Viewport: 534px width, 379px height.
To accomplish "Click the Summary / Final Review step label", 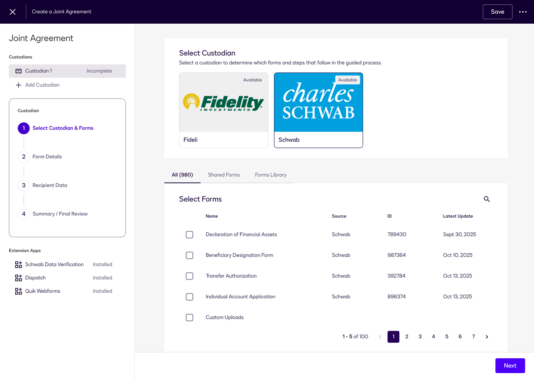I will [60, 214].
